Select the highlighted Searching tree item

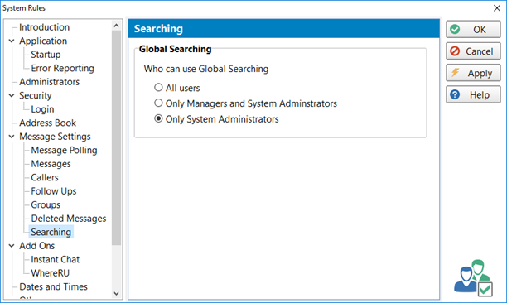pyautogui.click(x=51, y=233)
